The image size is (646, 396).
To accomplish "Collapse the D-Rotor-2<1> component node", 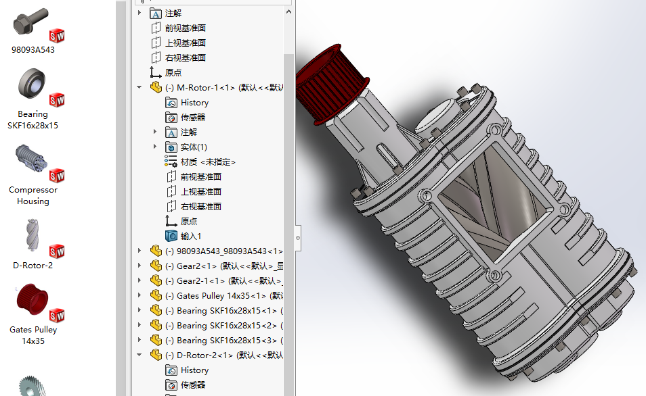I will (139, 355).
